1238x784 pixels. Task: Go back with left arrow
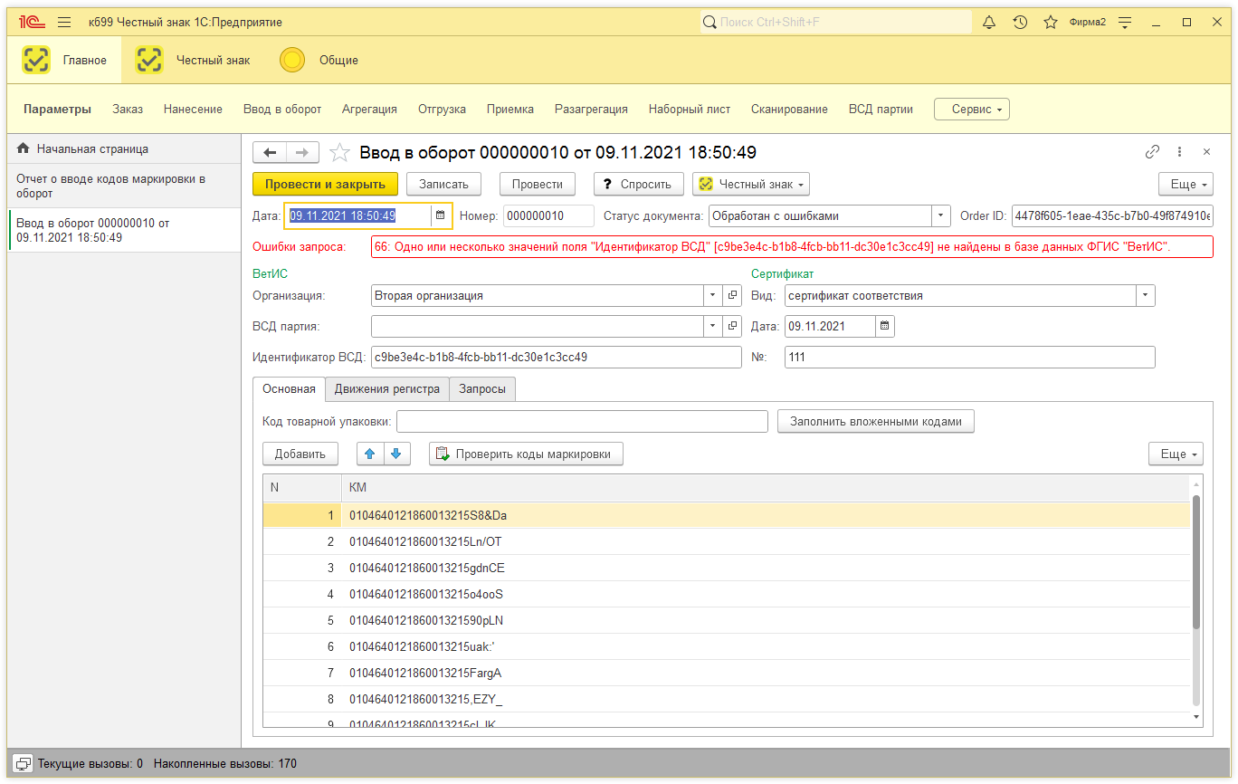pyautogui.click(x=270, y=152)
